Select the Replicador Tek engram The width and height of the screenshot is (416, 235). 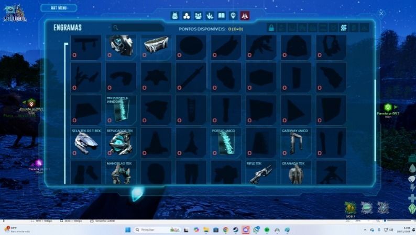121,142
